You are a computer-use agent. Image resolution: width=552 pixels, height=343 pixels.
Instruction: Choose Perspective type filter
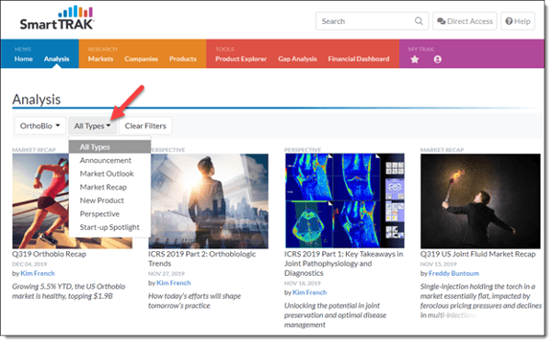coord(109,214)
